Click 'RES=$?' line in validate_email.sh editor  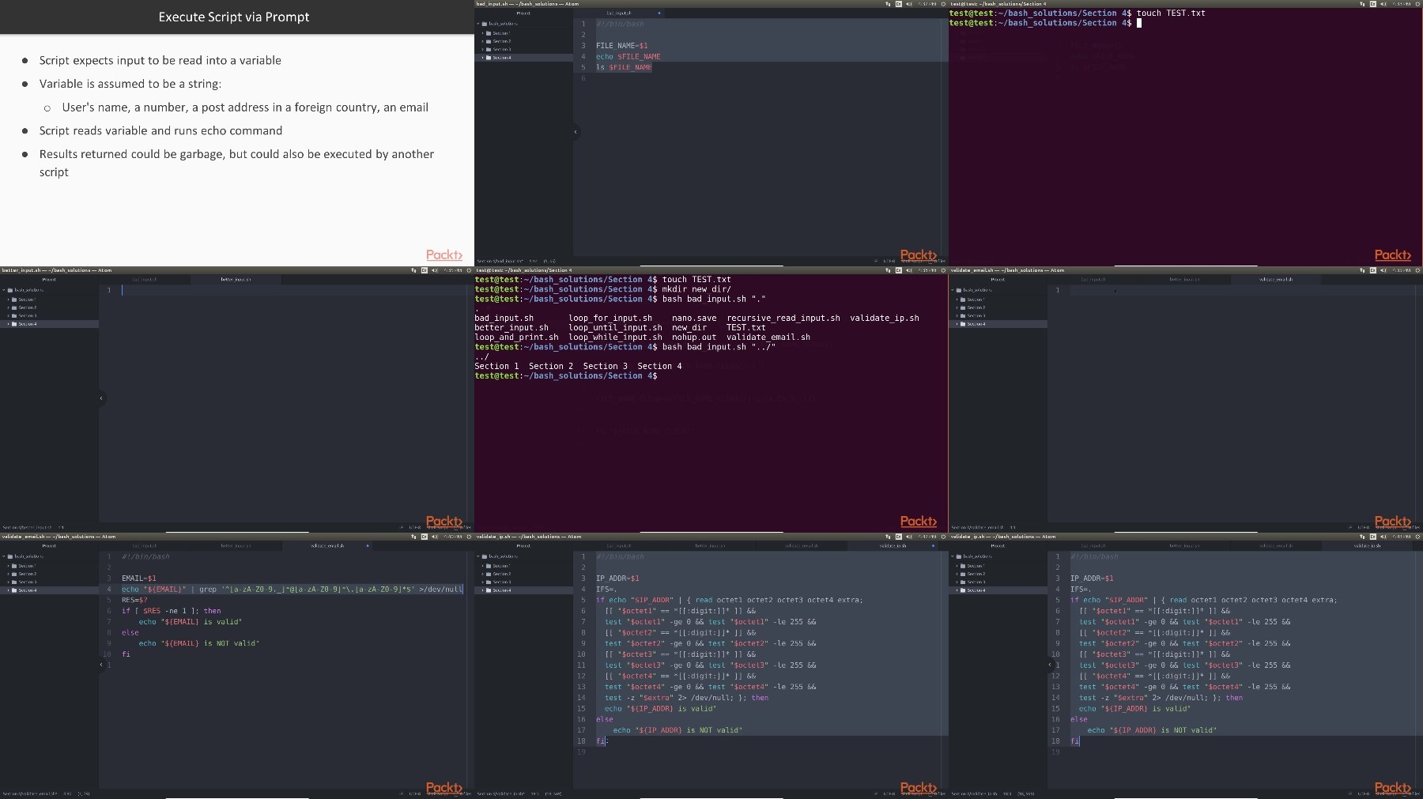click(134, 600)
